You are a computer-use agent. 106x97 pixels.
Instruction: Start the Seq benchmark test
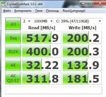coord(13,37)
